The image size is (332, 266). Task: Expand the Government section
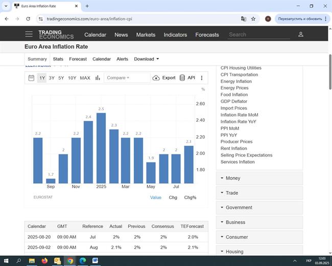[x=259, y=208]
